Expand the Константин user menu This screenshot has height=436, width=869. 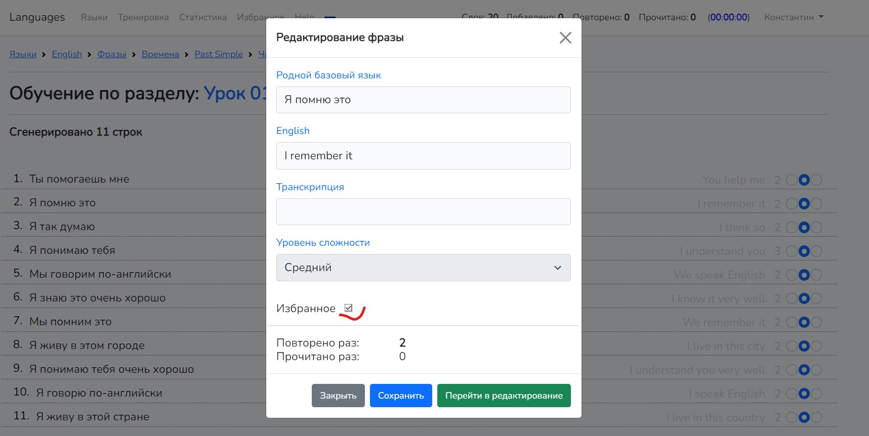[793, 17]
